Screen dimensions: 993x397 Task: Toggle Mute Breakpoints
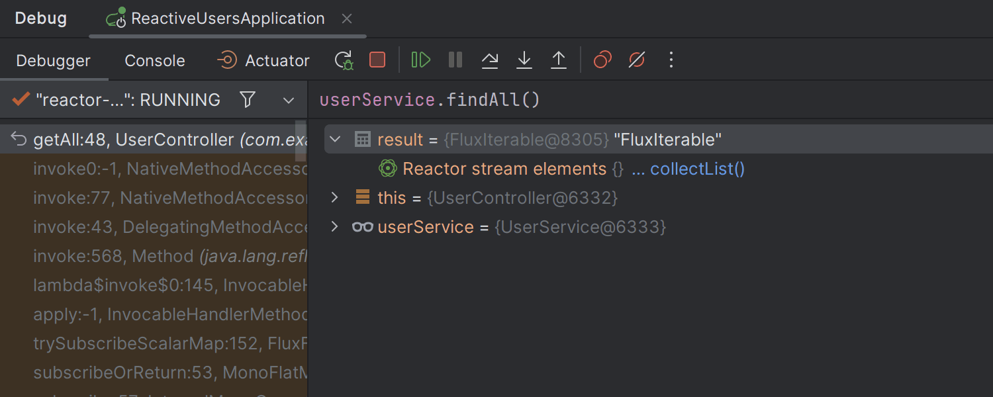tap(637, 60)
